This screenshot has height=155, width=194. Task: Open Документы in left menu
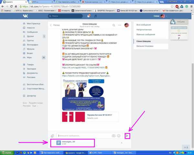[32, 73]
